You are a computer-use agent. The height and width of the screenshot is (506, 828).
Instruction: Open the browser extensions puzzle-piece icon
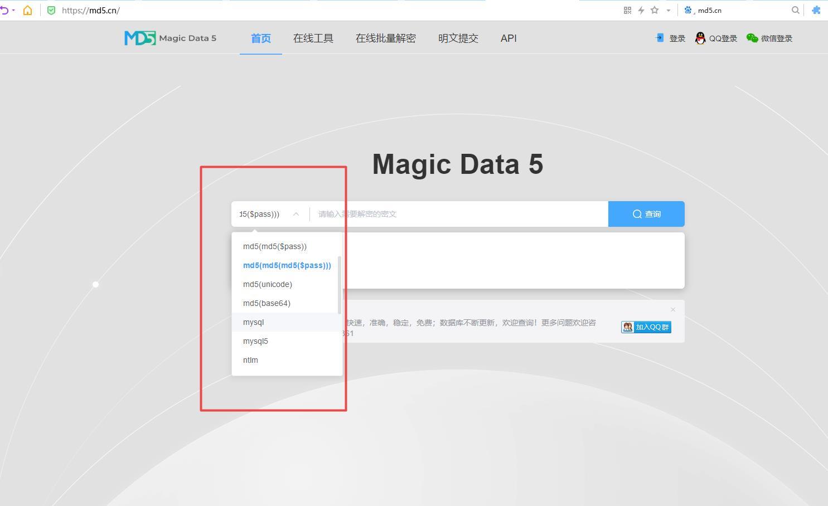pos(816,10)
